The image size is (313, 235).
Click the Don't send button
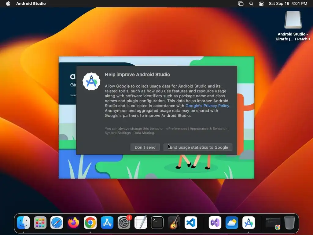pyautogui.click(x=145, y=147)
